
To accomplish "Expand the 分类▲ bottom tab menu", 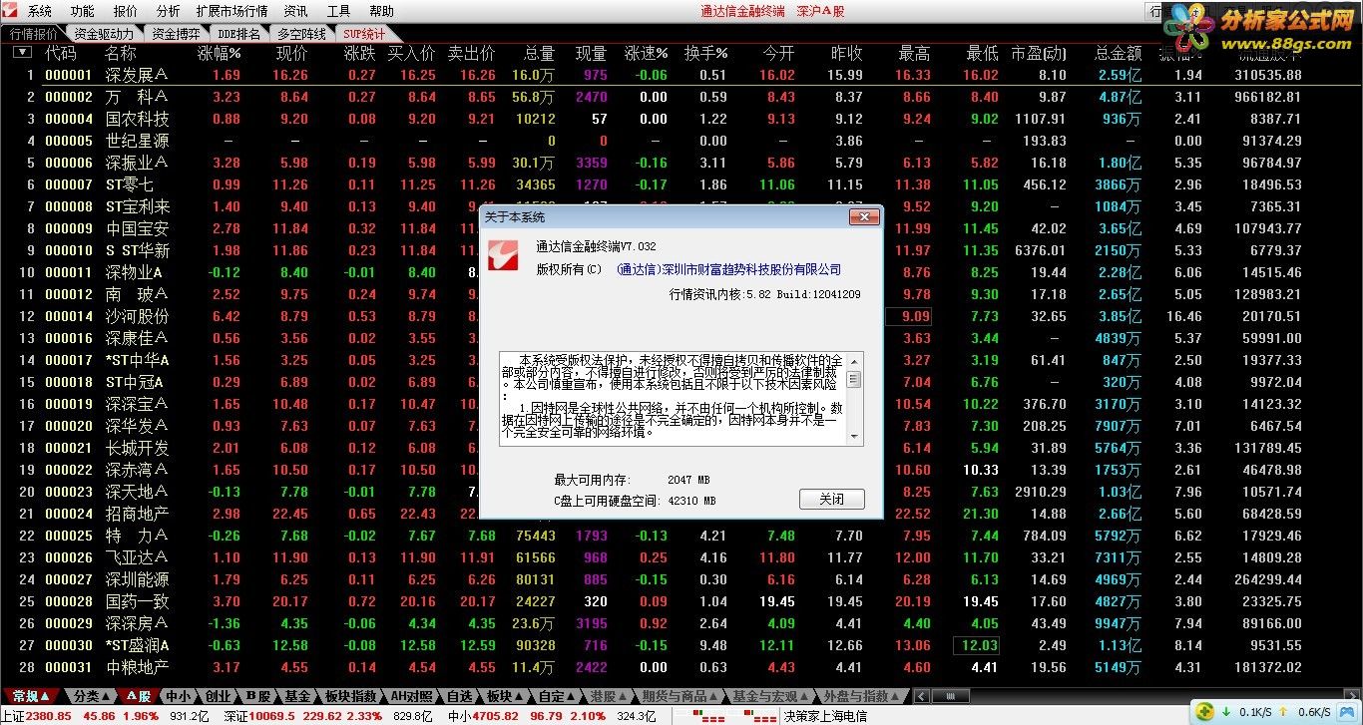I will point(93,696).
